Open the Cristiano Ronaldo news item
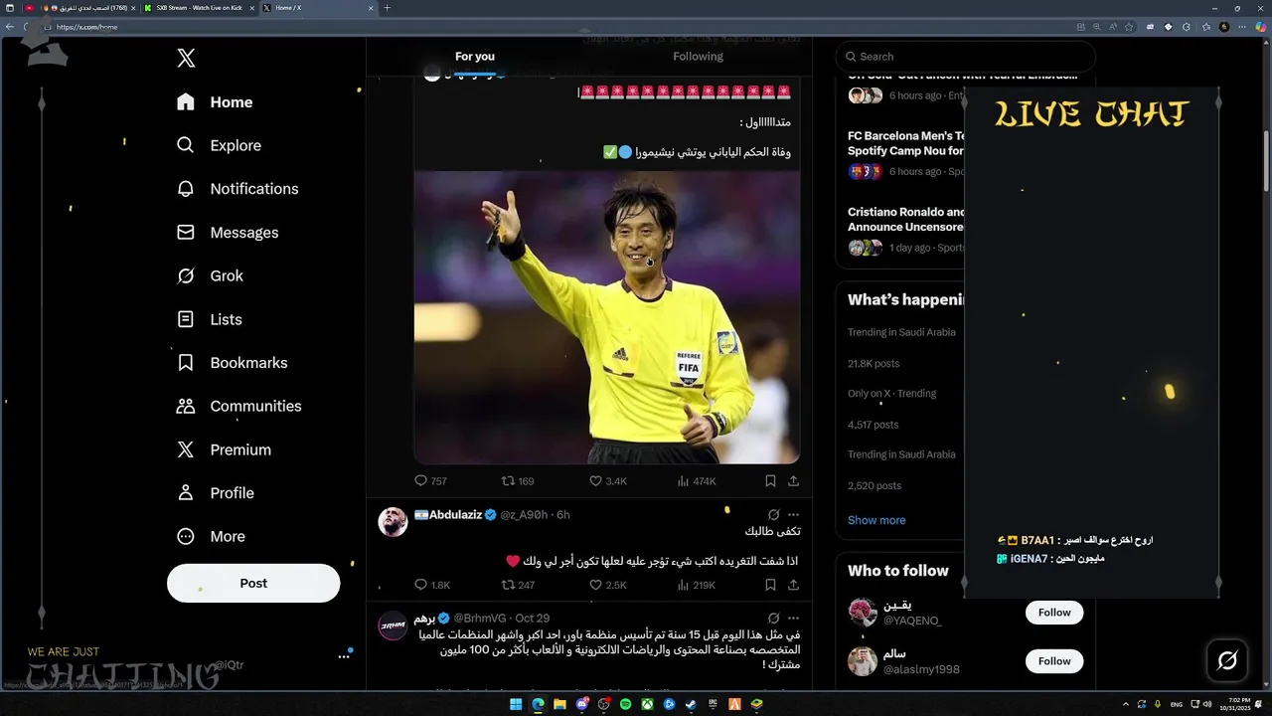Image resolution: width=1272 pixels, height=716 pixels. coord(905,230)
